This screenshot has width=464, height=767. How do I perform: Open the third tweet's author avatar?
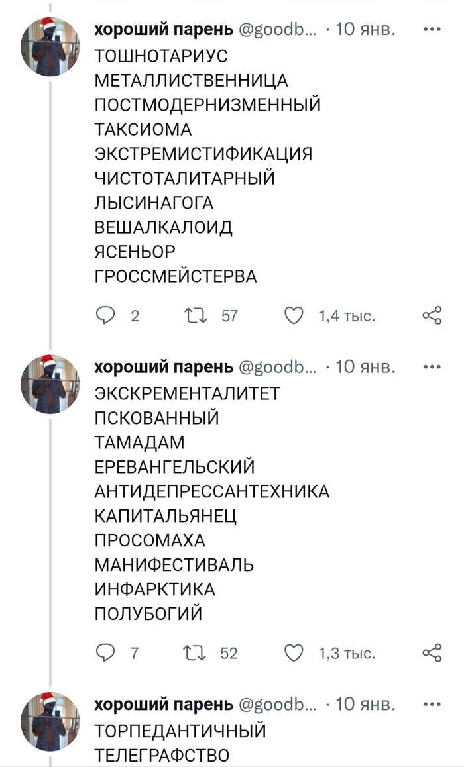[x=50, y=722]
